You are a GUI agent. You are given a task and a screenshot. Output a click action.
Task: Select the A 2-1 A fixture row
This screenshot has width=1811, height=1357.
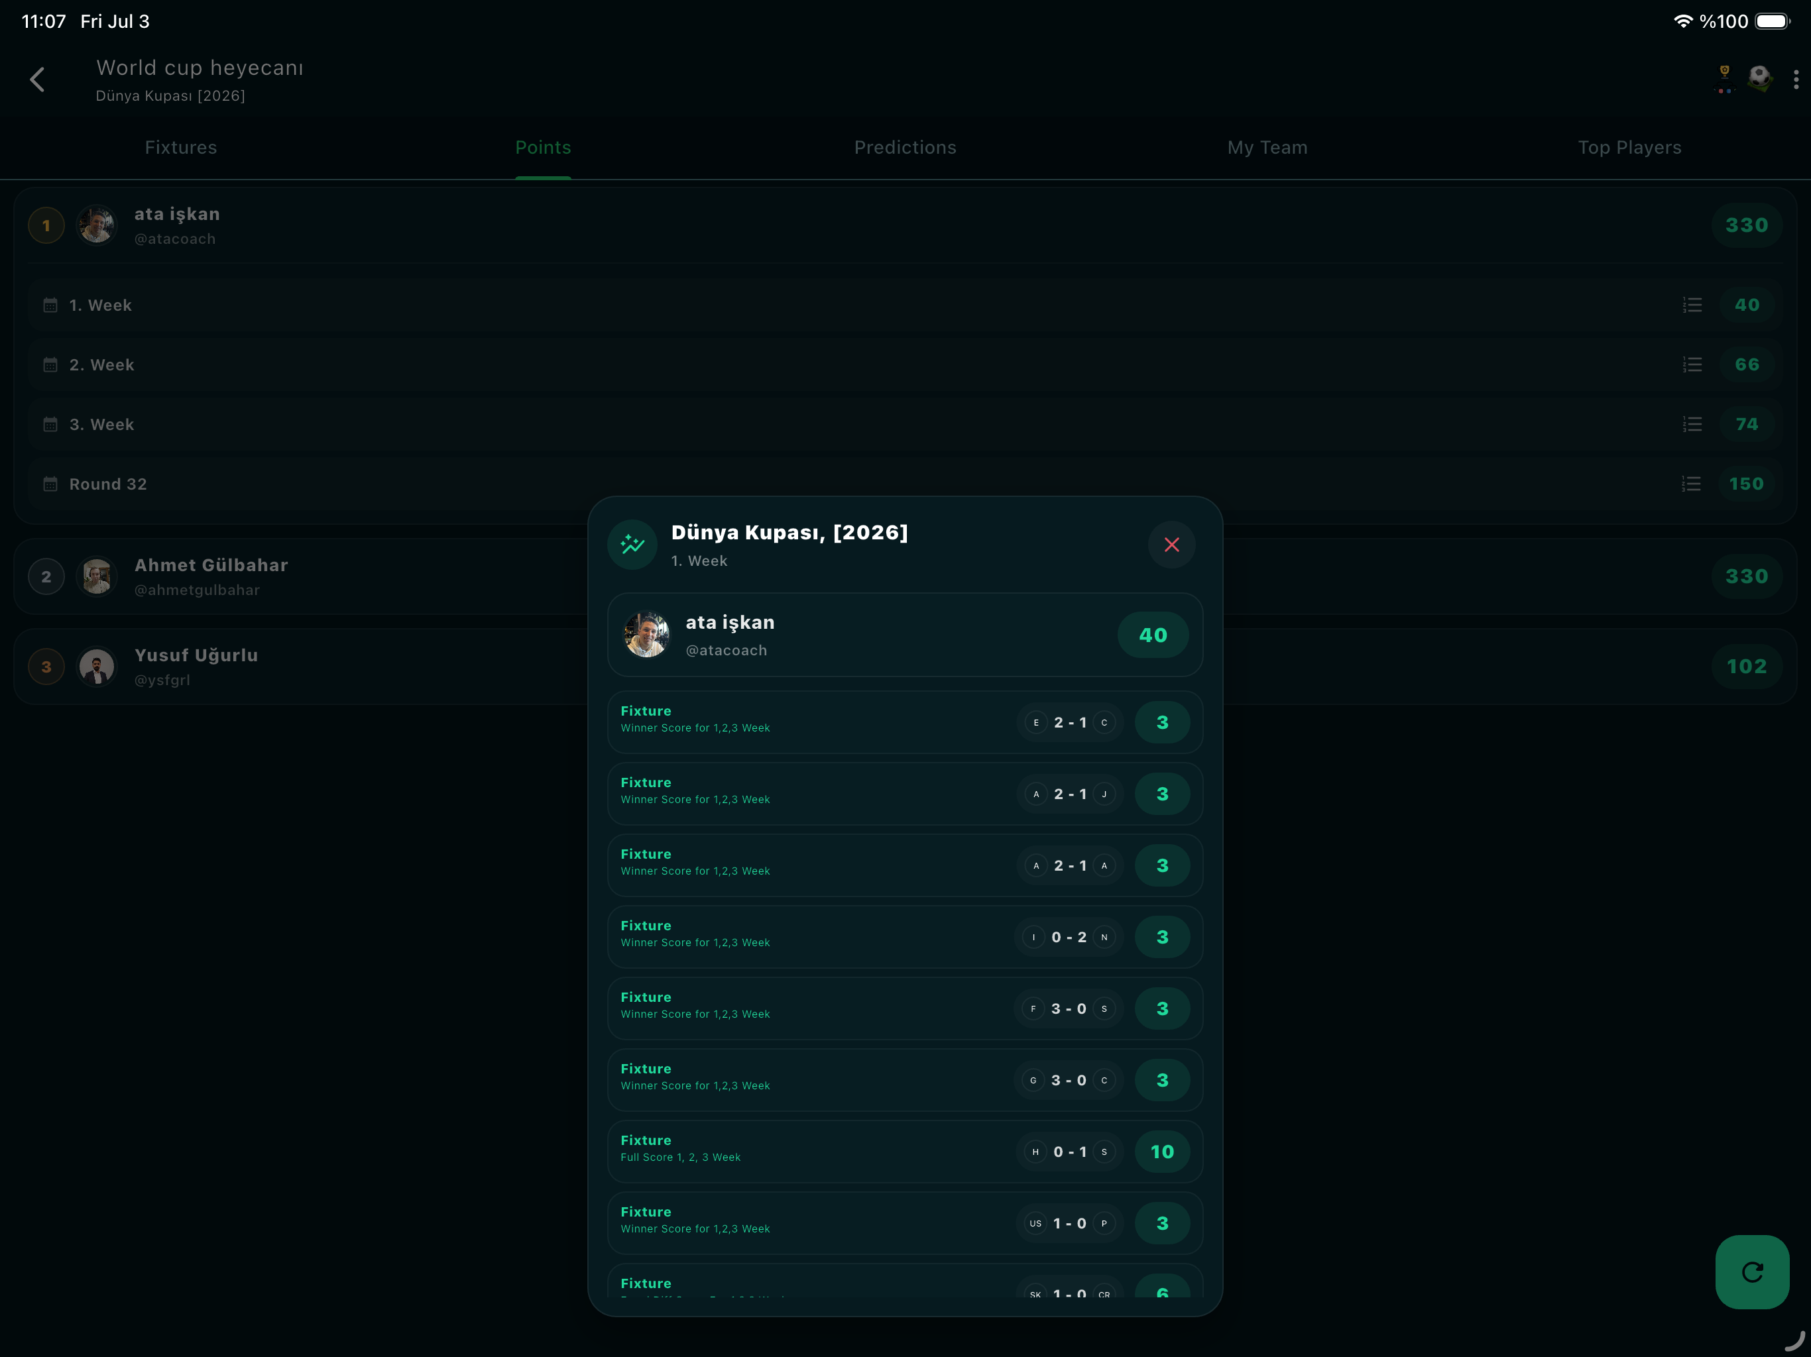905,865
